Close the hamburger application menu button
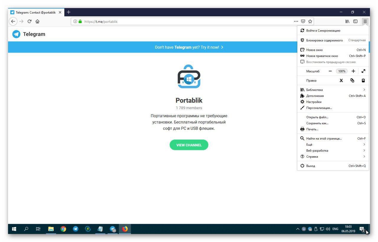This screenshot has width=378, height=242. [365, 21]
